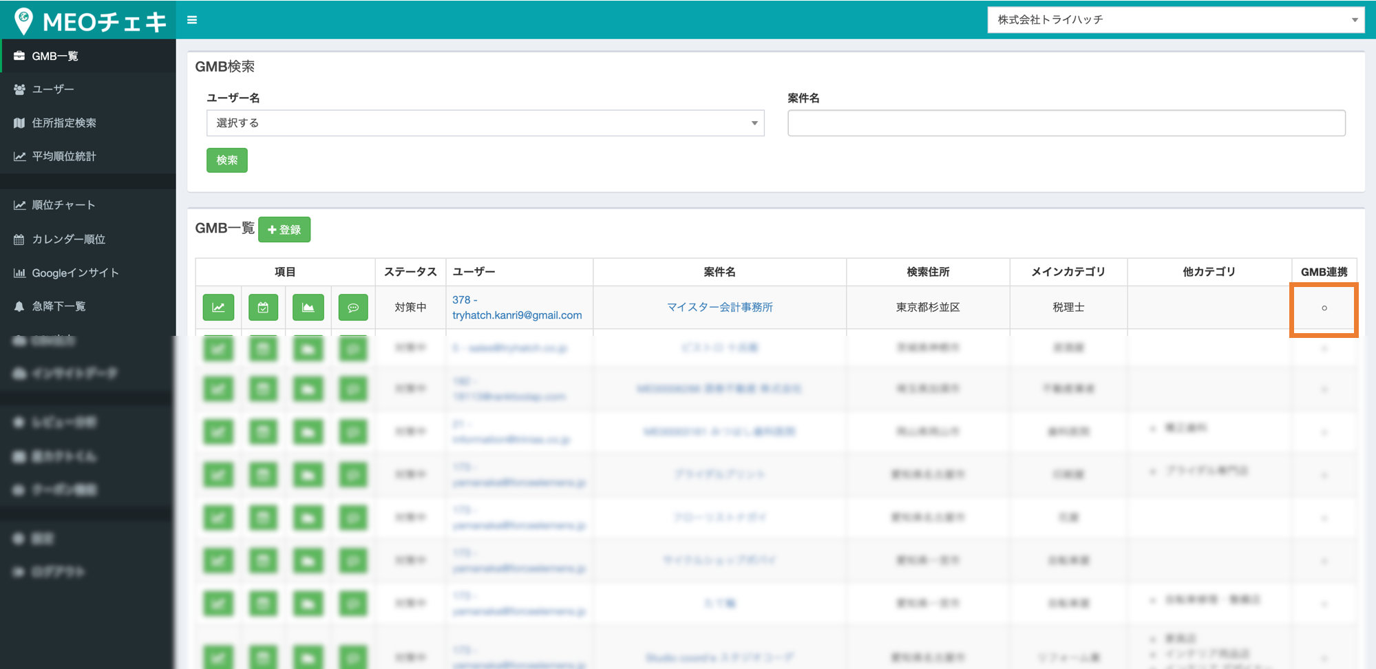Open the ユーザー名 選択する dropdown
Viewport: 1376px width, 669px height.
pyautogui.click(x=485, y=123)
